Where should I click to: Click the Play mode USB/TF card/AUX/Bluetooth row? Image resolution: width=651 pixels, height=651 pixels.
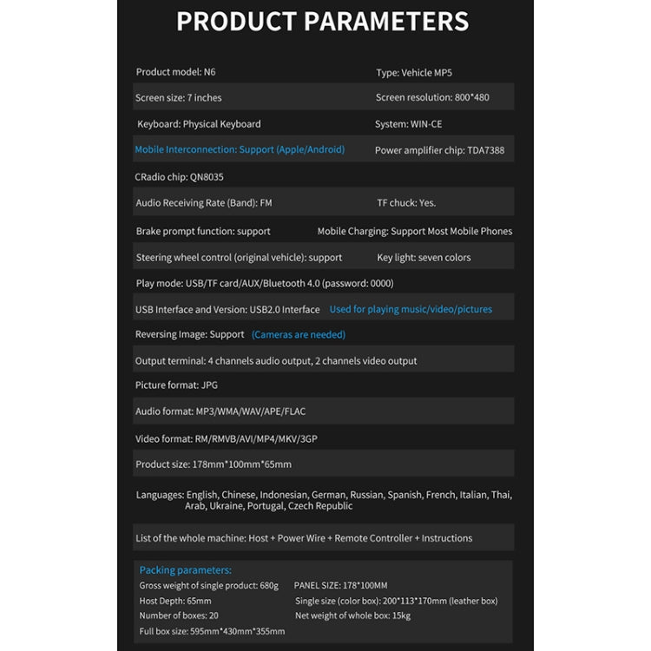coord(264,283)
